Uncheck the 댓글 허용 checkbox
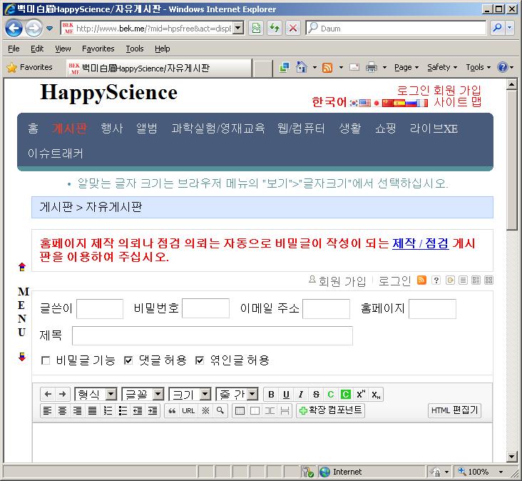Screen dimensions: 522x481 point(128,360)
